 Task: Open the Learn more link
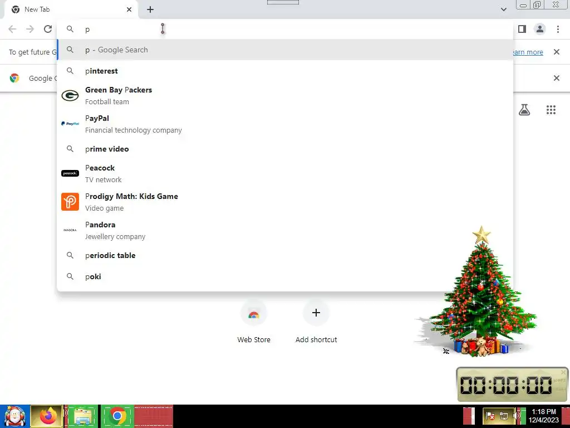[x=528, y=52]
